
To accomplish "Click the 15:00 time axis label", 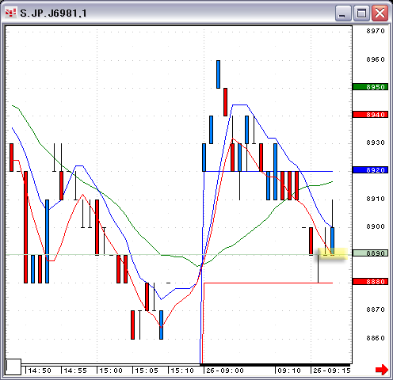I will [x=111, y=370].
